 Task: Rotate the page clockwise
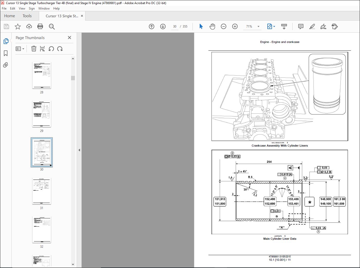point(60,49)
